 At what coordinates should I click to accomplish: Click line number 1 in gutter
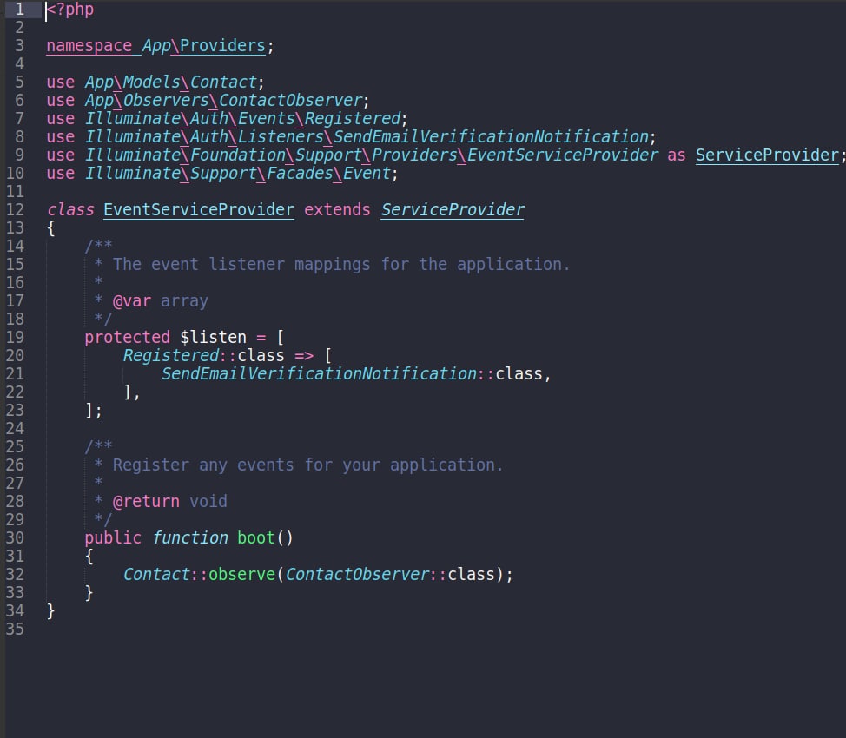[19, 10]
